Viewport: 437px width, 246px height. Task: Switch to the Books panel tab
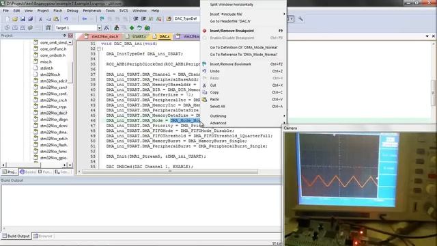pyautogui.click(x=27, y=172)
